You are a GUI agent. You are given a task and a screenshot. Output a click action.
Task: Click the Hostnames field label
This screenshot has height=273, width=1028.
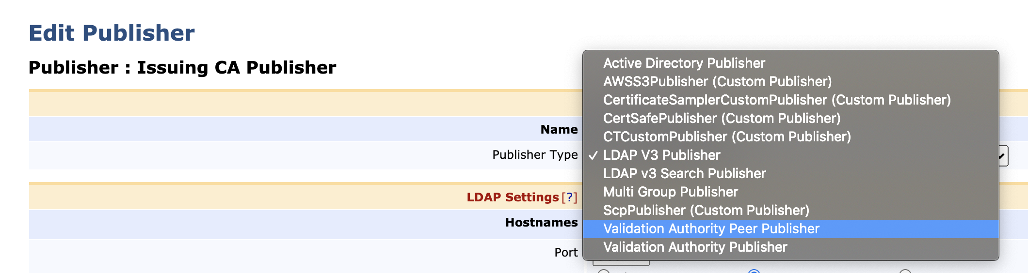pos(541,223)
